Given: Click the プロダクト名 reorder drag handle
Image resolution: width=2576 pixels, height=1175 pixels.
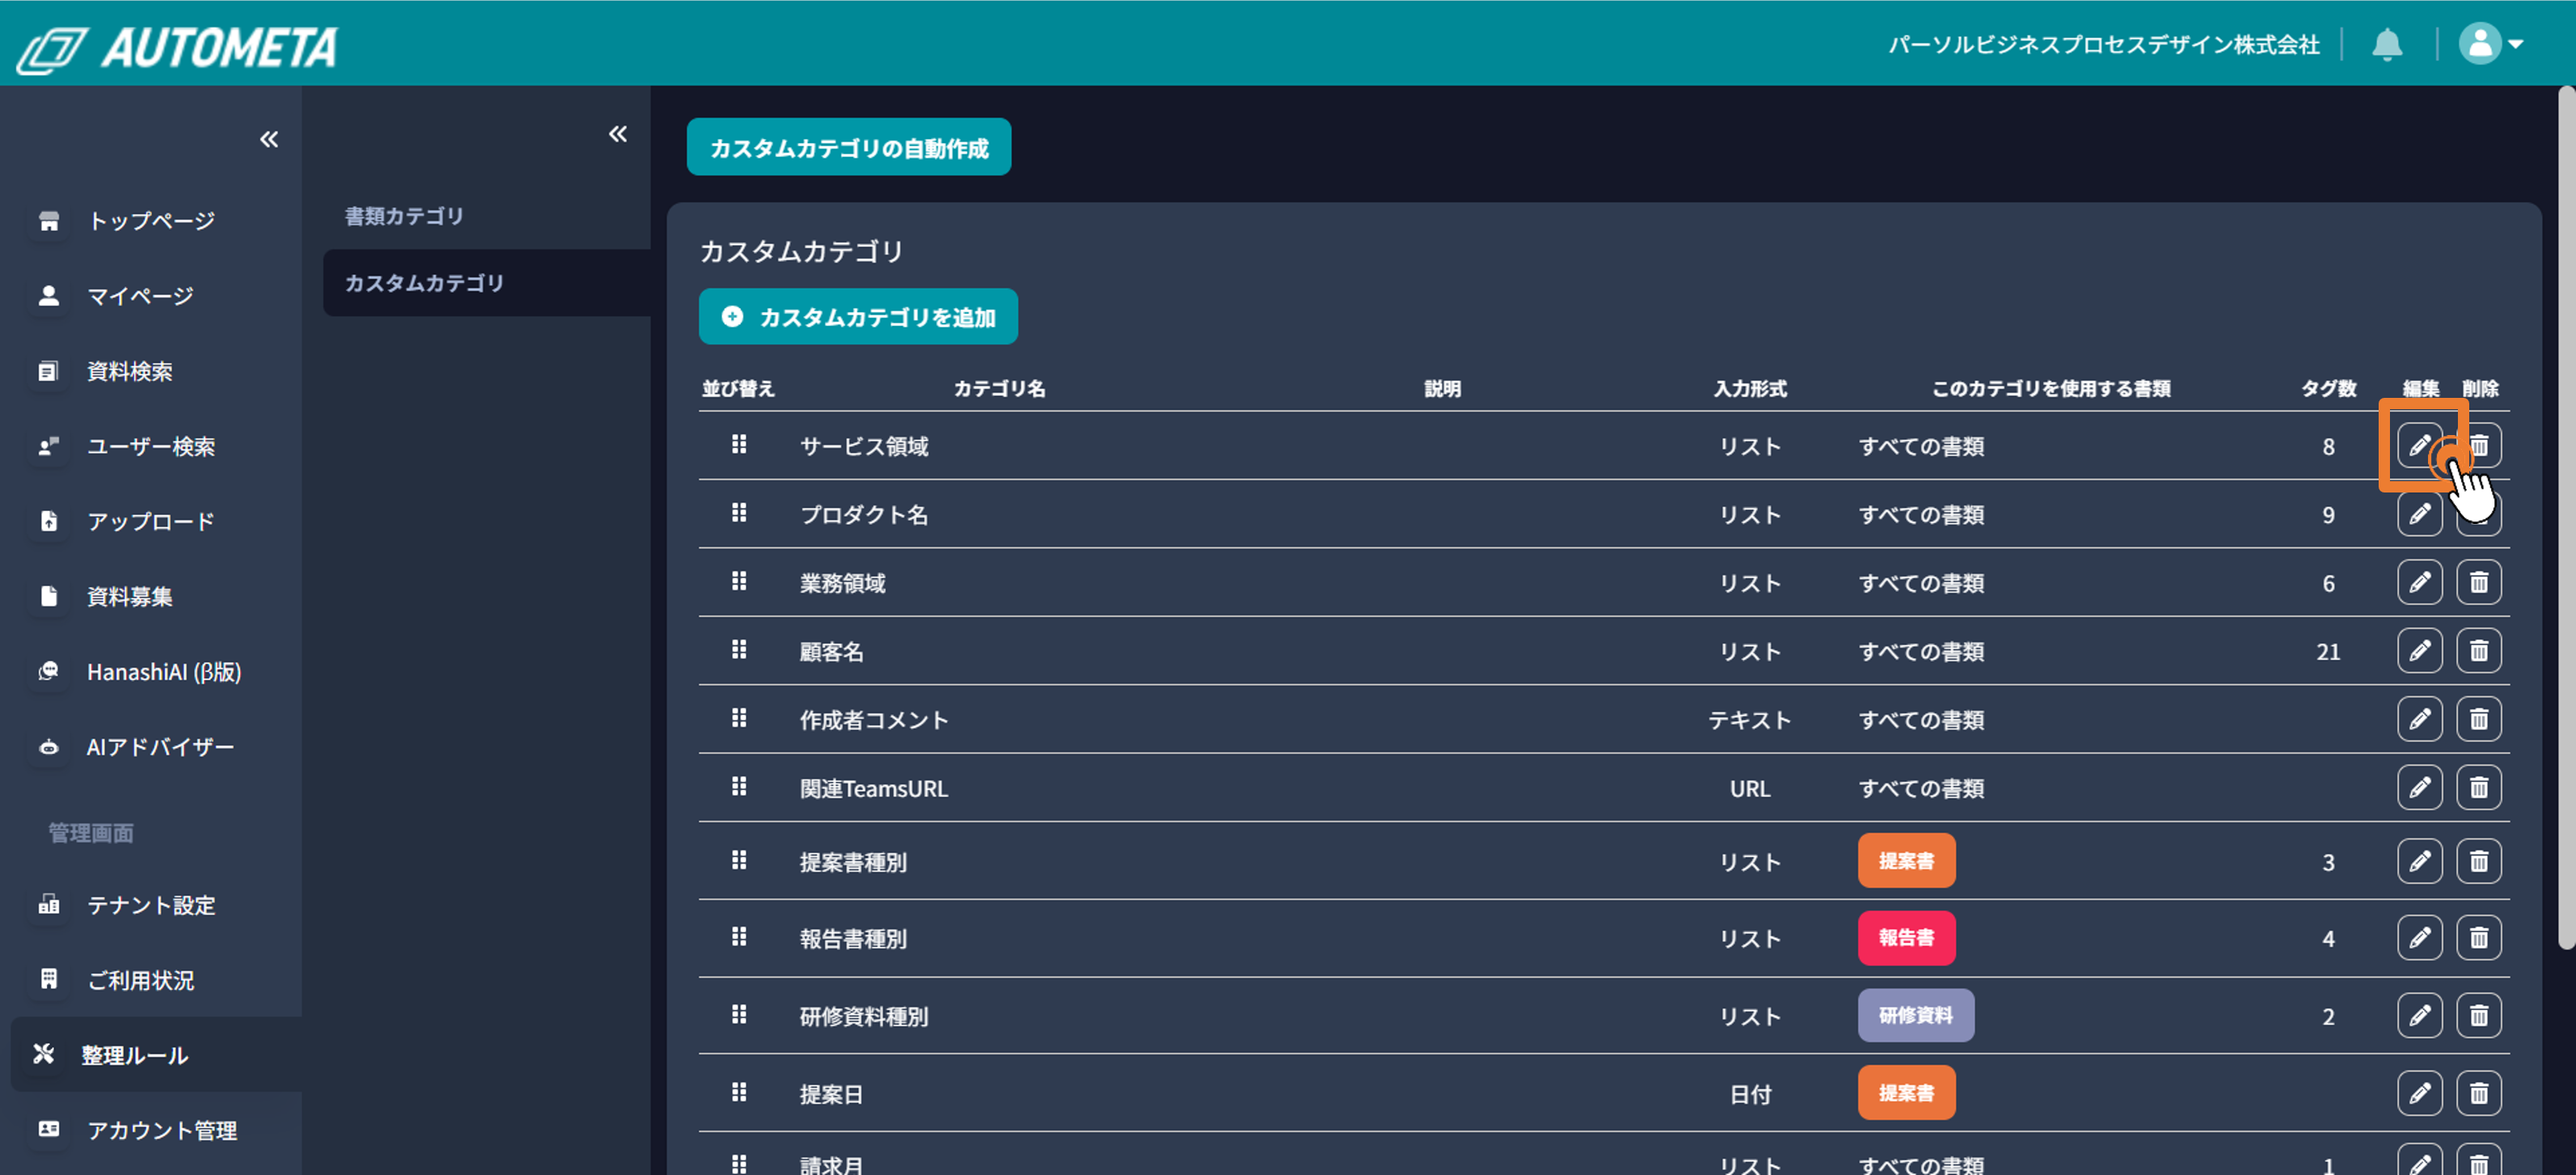Looking at the screenshot, I should pyautogui.click(x=739, y=513).
